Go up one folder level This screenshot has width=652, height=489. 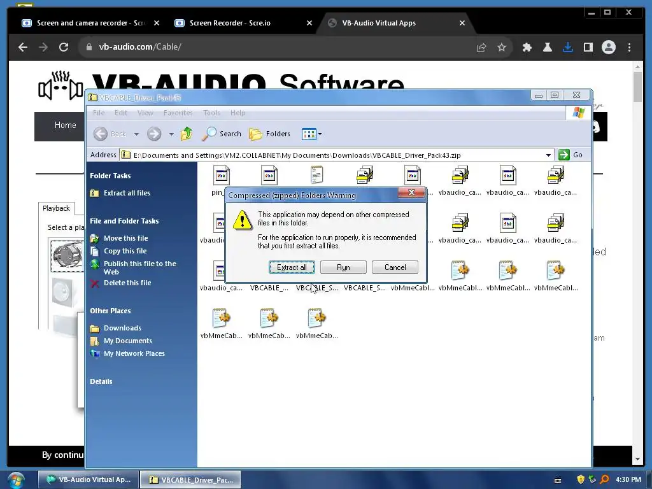tap(187, 134)
